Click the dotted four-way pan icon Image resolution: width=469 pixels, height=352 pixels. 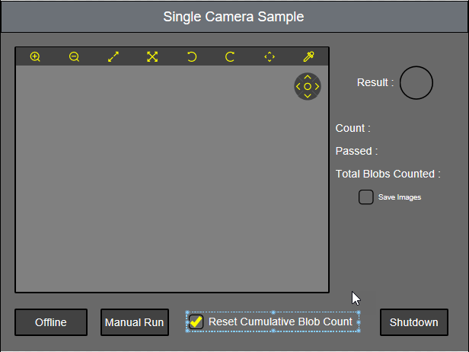click(x=270, y=56)
